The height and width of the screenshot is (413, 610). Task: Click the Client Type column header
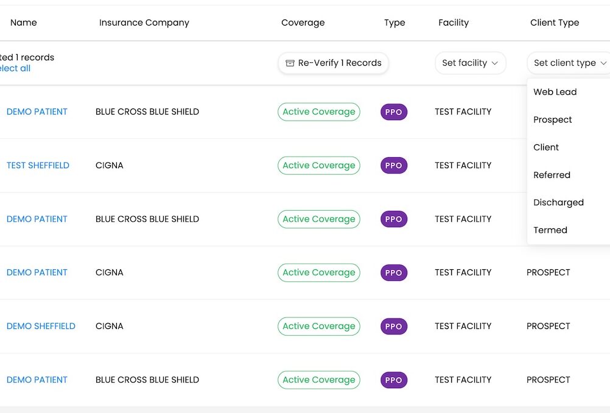click(x=555, y=23)
